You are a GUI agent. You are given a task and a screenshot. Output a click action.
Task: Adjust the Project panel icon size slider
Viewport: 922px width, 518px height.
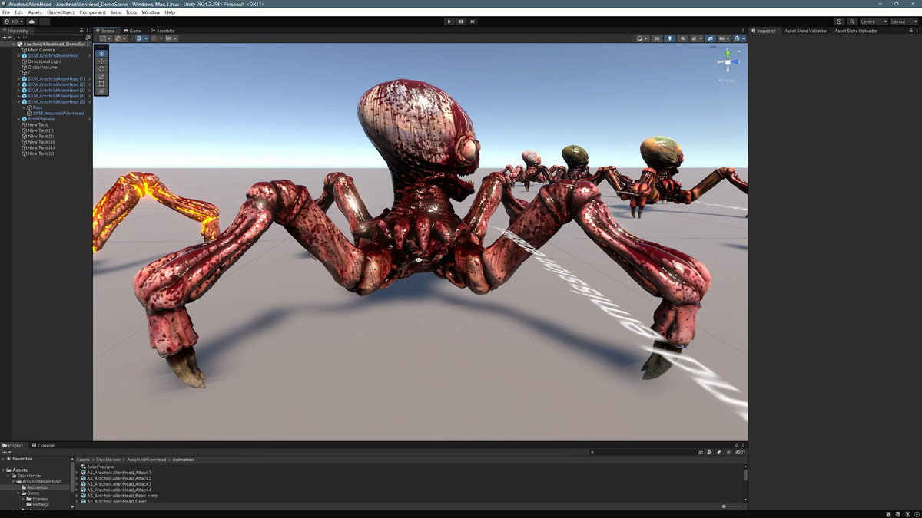tap(725, 506)
